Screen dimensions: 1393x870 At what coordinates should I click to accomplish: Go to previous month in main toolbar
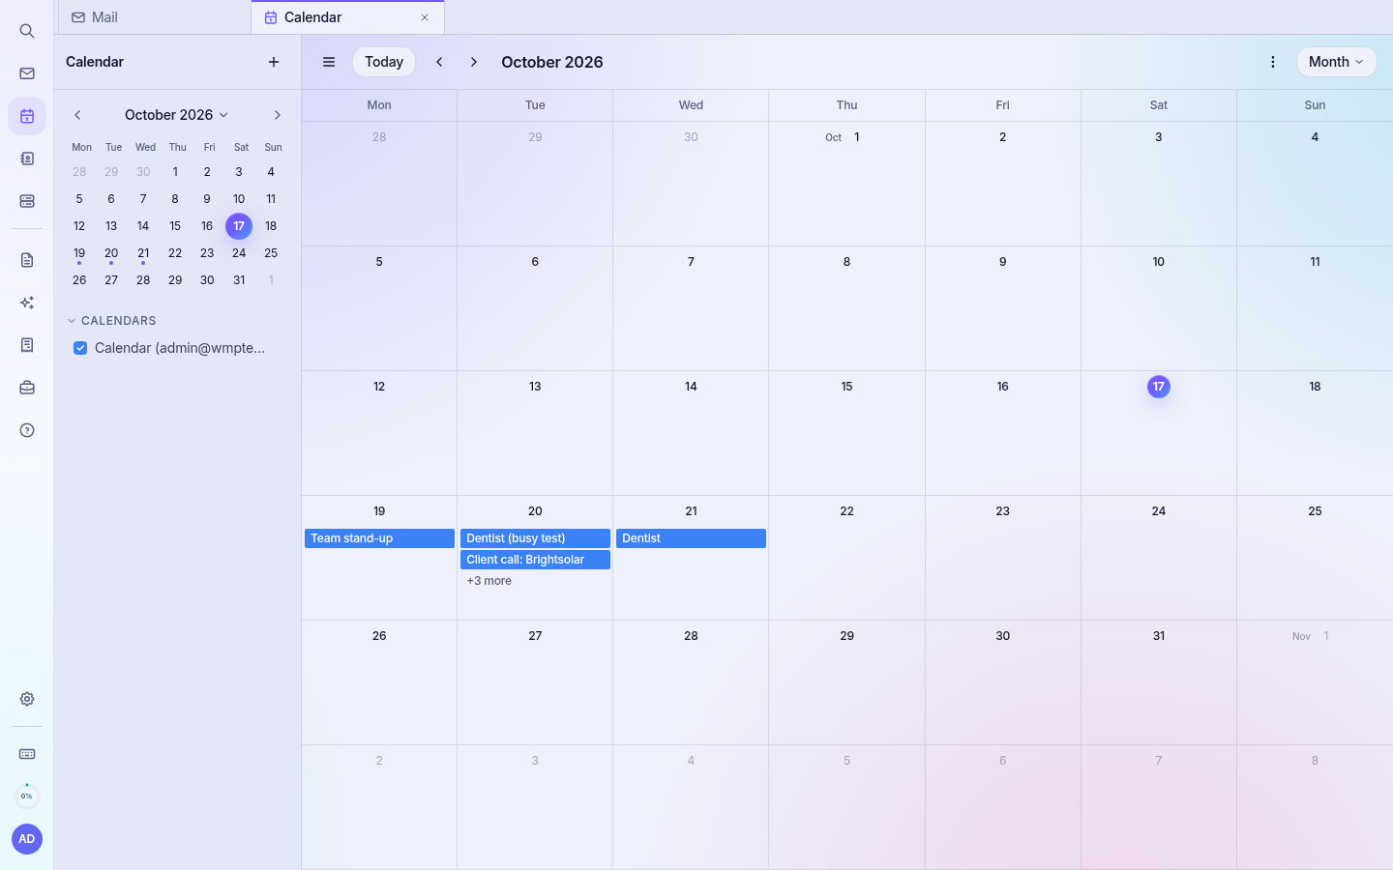[439, 62]
